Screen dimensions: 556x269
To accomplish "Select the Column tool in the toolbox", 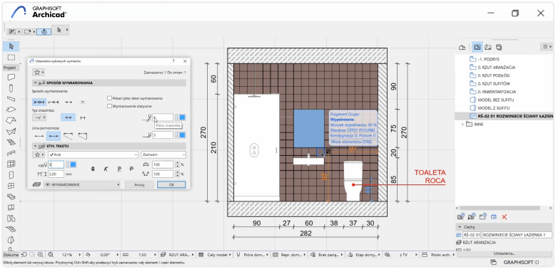I will click(11, 88).
